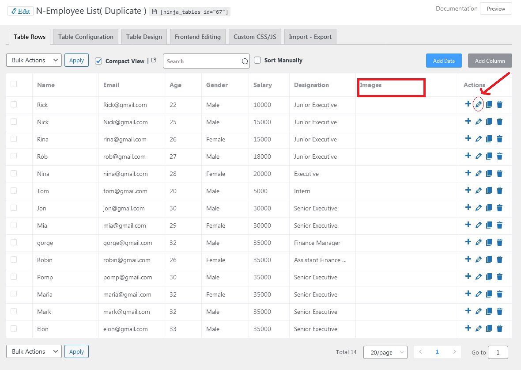Screen dimensions: 521x370
Task: Enable the Sort Manually checkbox
Action: pyautogui.click(x=258, y=60)
